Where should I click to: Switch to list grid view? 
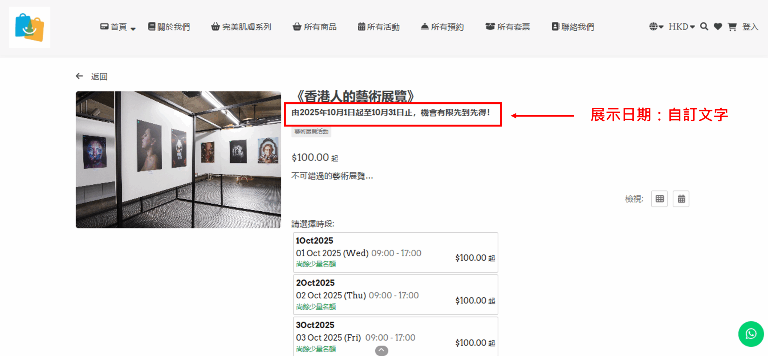coord(659,199)
